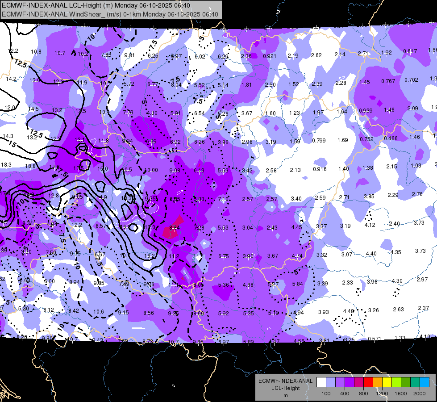
Task: Click the legend scale label 2000
Action: 420,394
